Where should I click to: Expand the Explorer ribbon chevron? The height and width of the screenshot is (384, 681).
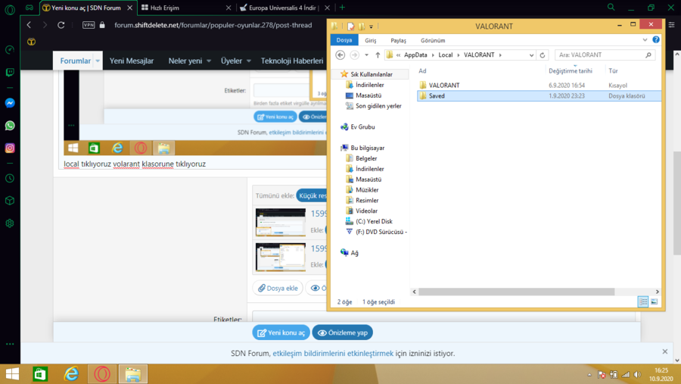[x=645, y=39]
